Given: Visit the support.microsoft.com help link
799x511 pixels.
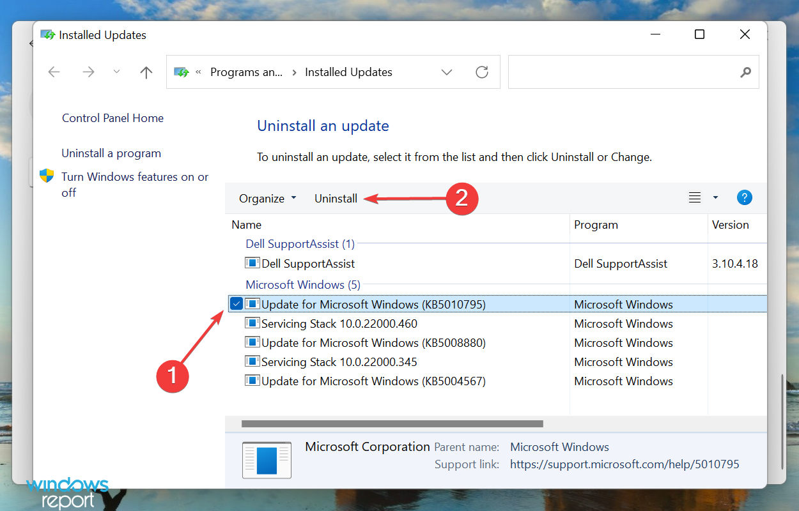Looking at the screenshot, I should pyautogui.click(x=624, y=464).
